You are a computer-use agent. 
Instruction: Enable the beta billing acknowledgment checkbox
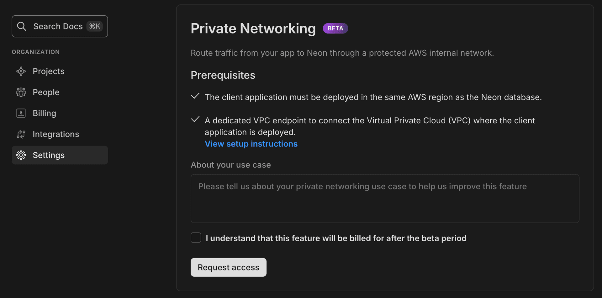click(x=196, y=238)
